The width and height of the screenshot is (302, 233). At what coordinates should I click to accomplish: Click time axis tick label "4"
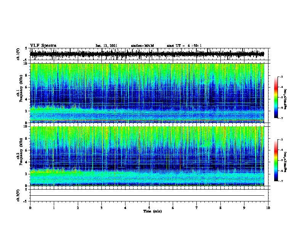tap(125, 208)
